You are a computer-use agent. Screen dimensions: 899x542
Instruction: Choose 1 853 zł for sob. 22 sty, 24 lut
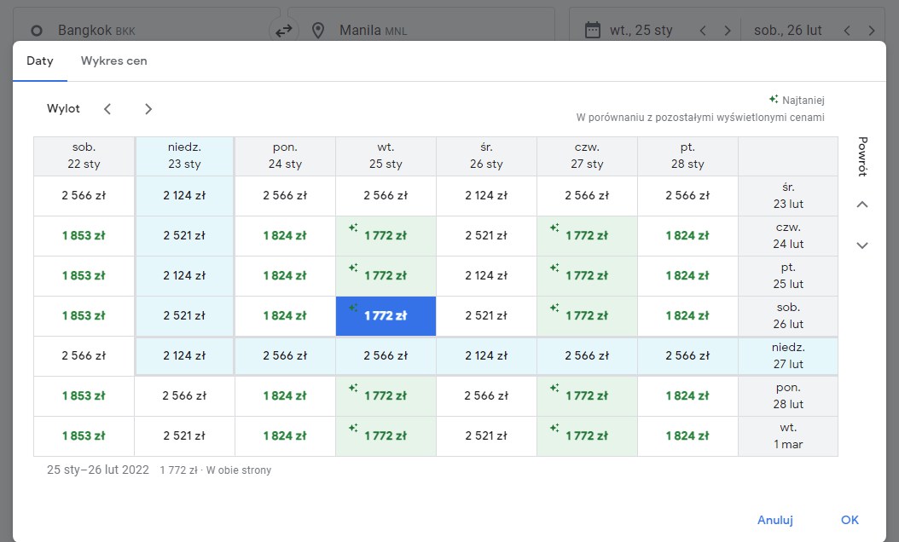click(84, 235)
